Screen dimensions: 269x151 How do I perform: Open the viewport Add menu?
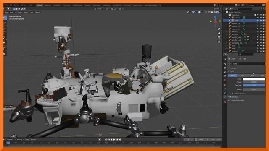(x=32, y=12)
